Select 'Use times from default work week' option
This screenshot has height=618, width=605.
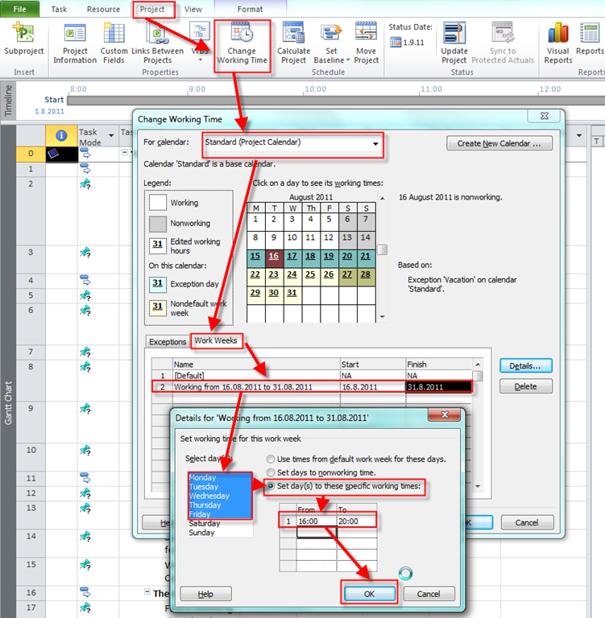[x=270, y=459]
